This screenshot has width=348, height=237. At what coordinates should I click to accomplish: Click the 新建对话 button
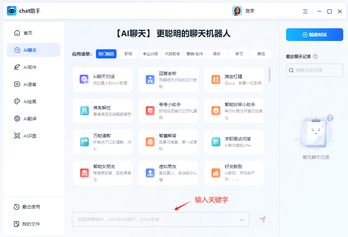(x=314, y=35)
